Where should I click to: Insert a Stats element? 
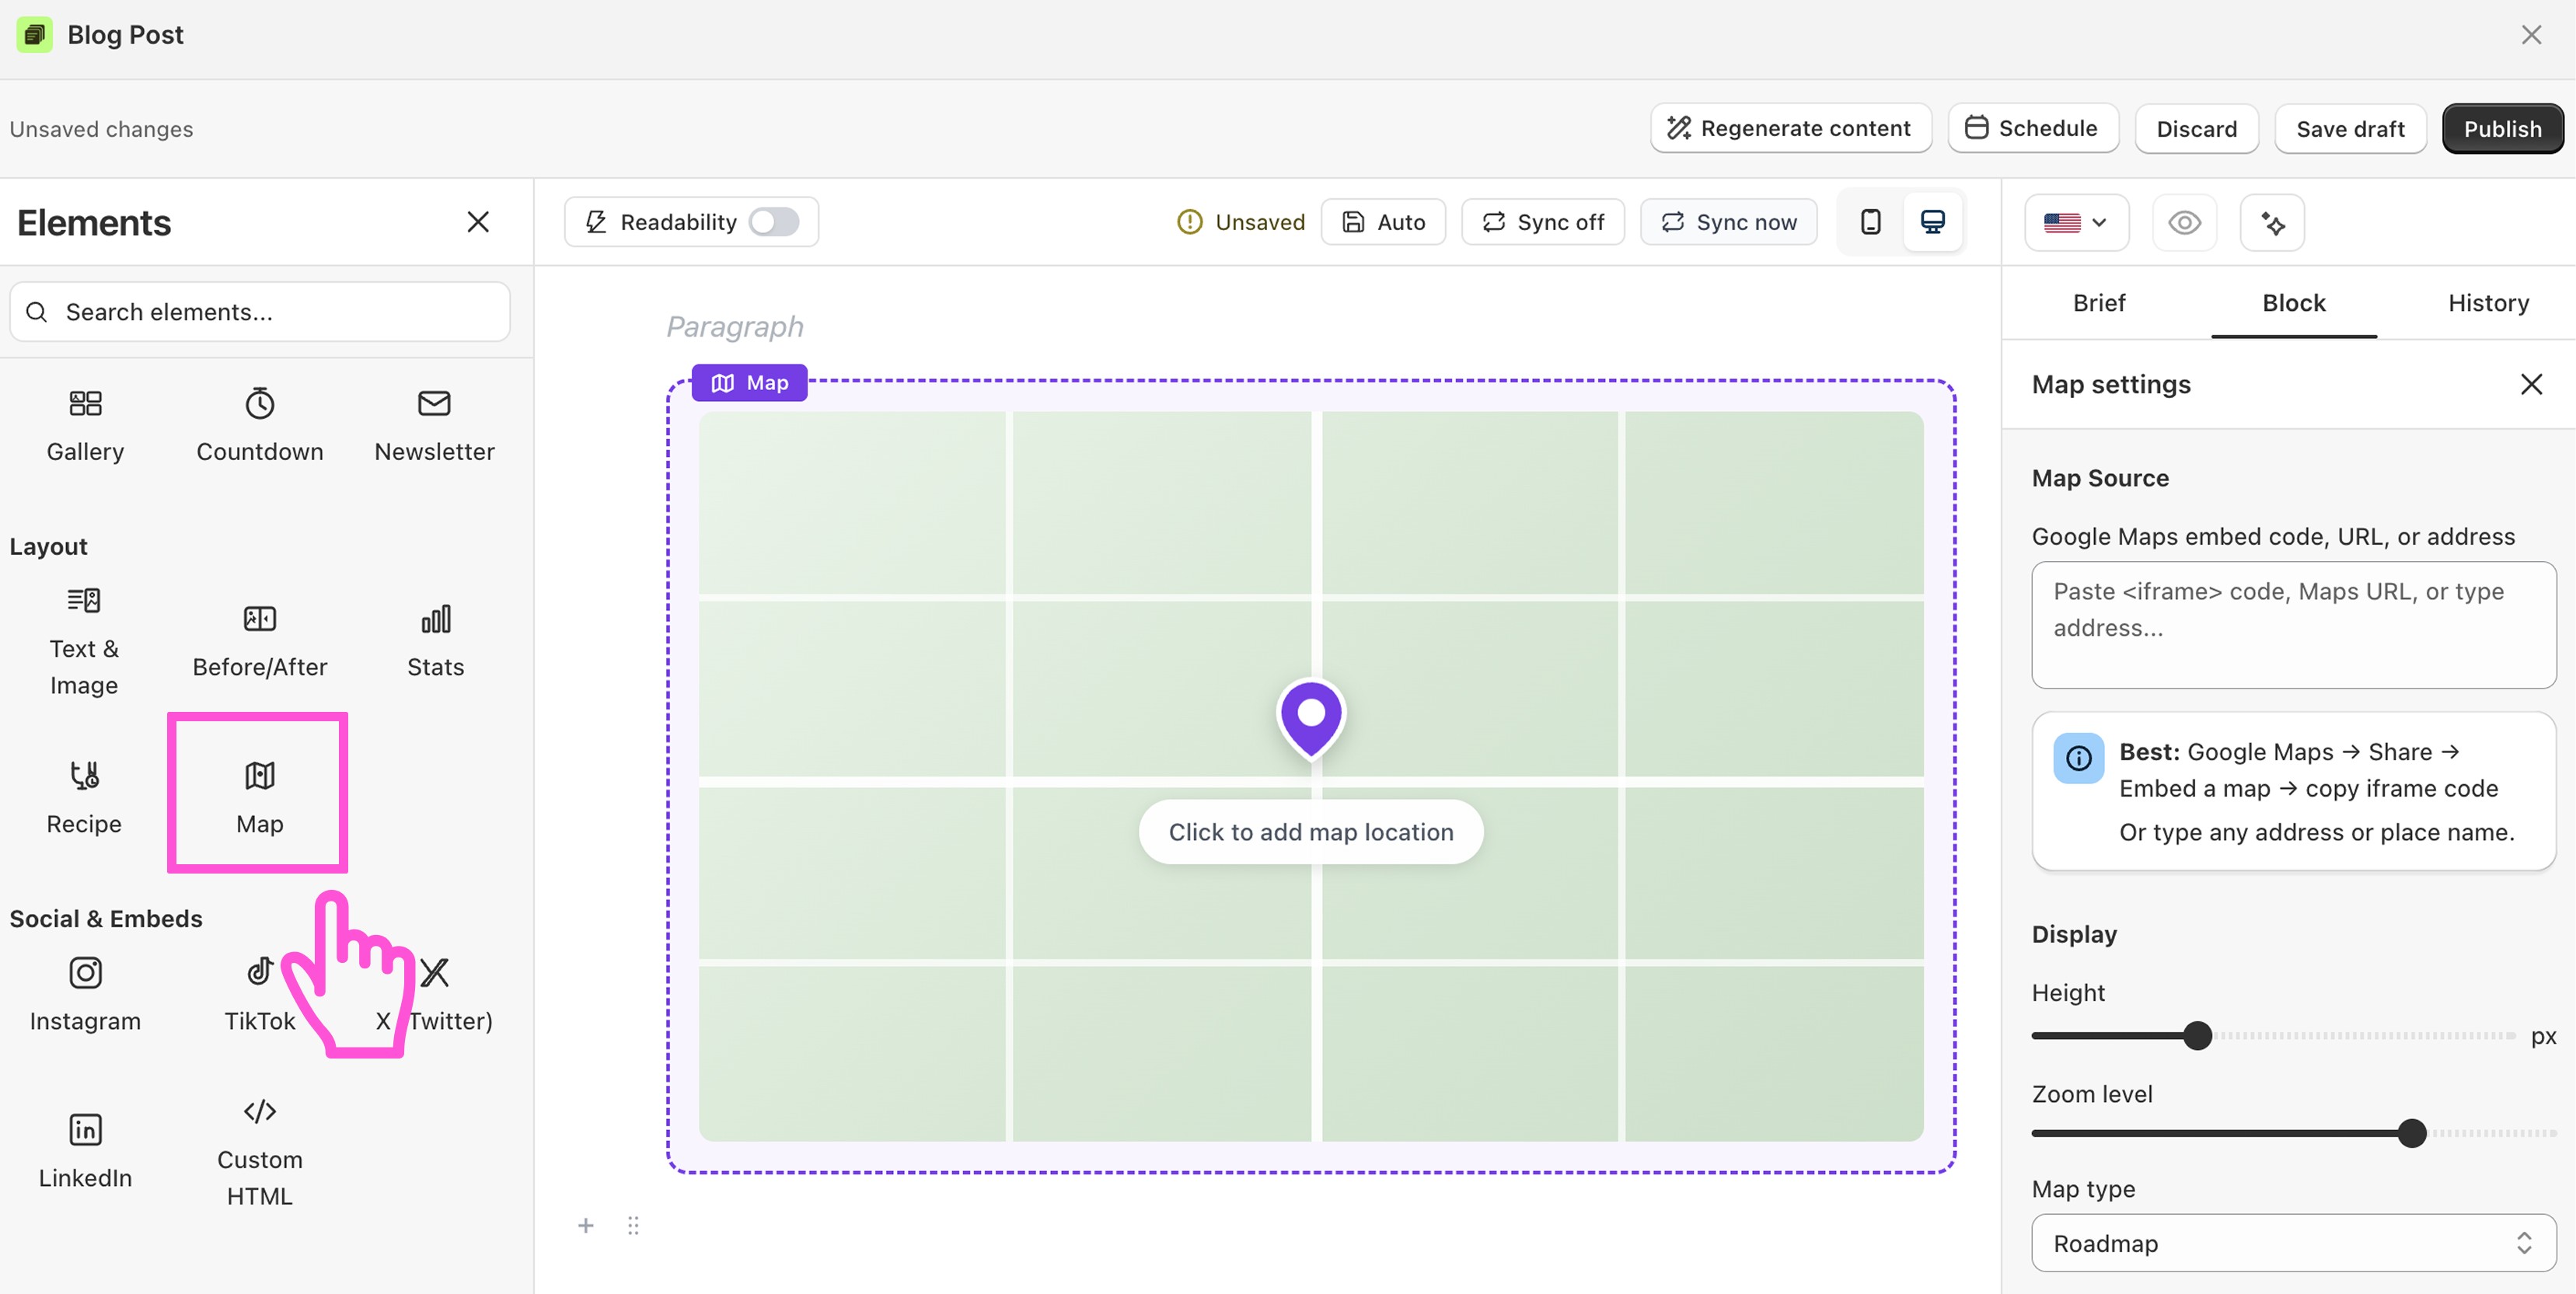click(x=435, y=642)
